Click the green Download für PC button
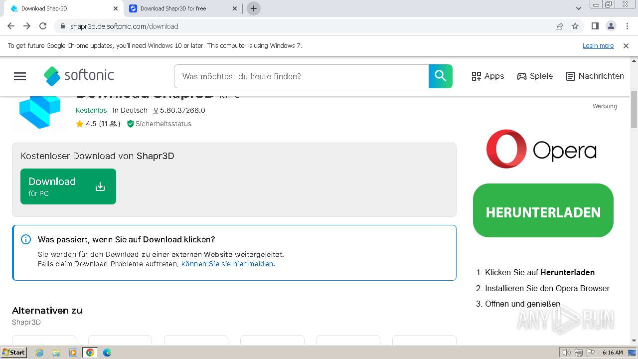Image resolution: width=638 pixels, height=359 pixels. (x=68, y=186)
